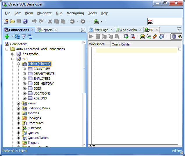The width and height of the screenshot is (185, 156).
Task: Collapse the Tables (Filtered) node
Action: (x=19, y=64)
